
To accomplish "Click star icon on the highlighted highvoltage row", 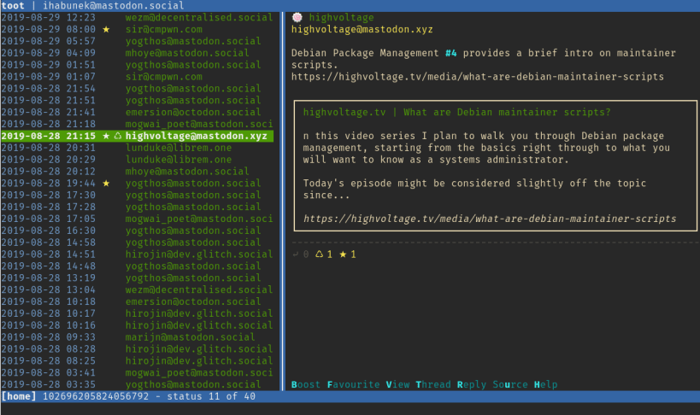I will pyautogui.click(x=106, y=136).
